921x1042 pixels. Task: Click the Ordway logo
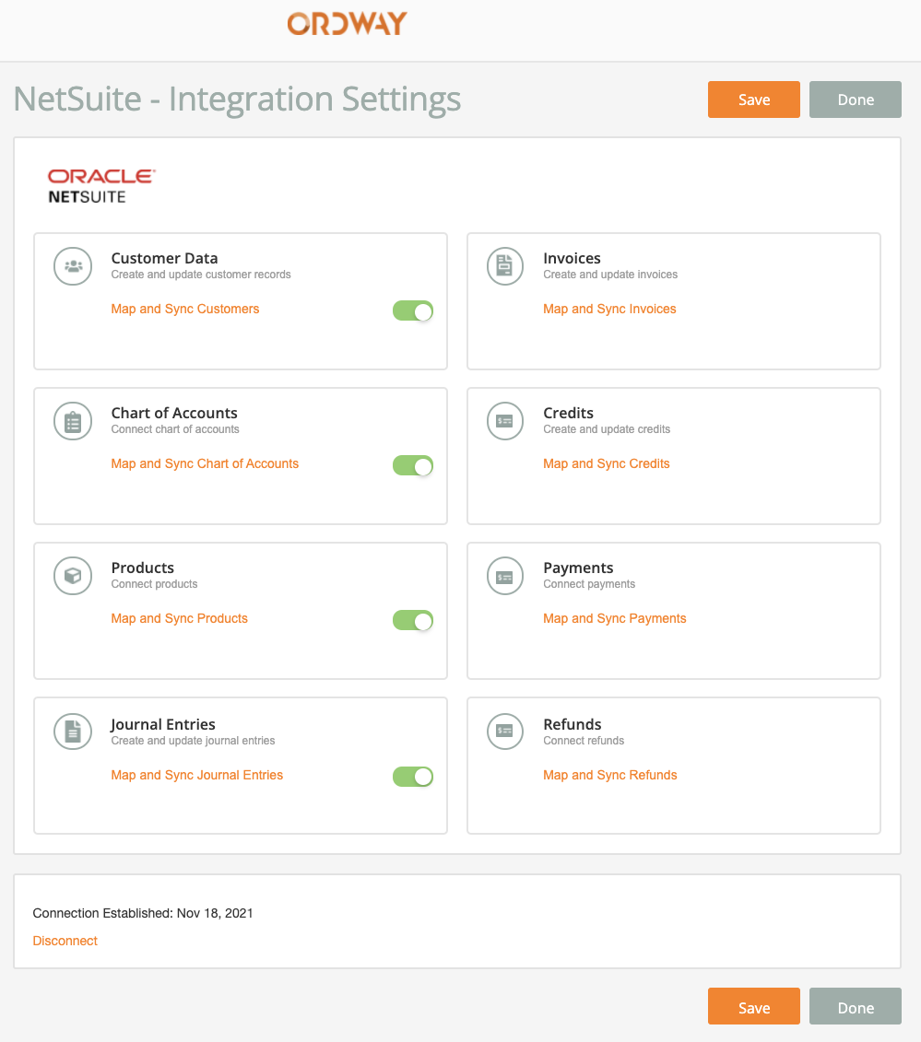tap(347, 24)
